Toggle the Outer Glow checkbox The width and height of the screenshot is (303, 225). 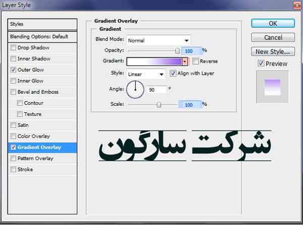(13, 70)
